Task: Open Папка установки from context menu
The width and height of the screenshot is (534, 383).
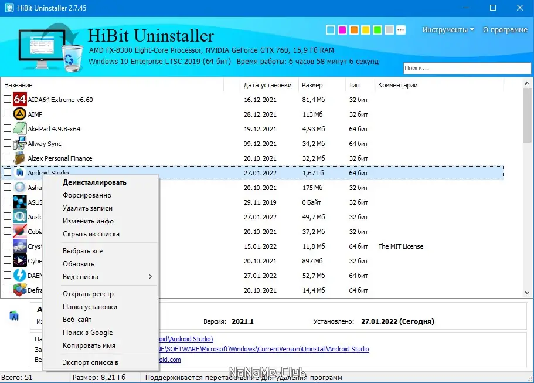Action: pos(101,307)
